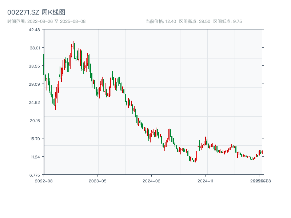Viewport: 291px width, 218px height.
Task: Select the 2024-02 date axis label
Action: tap(151, 181)
